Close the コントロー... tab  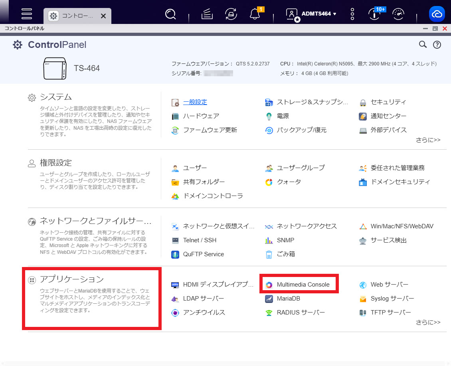(x=103, y=16)
